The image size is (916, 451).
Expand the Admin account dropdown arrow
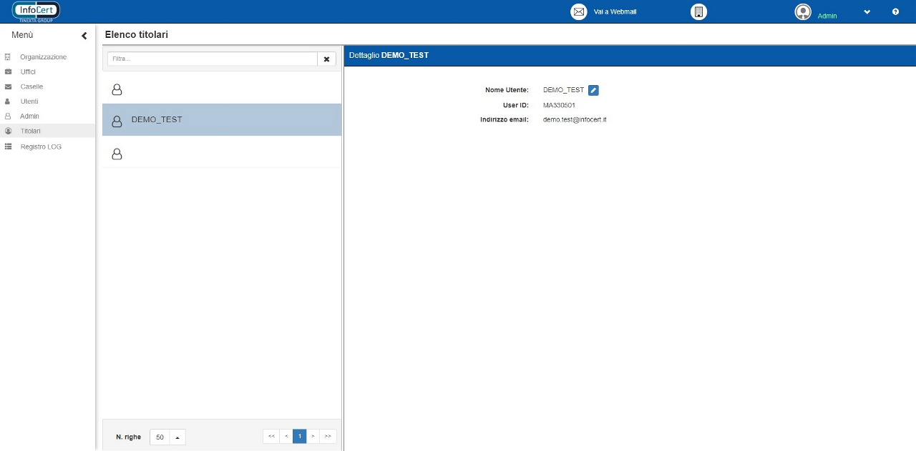[867, 12]
